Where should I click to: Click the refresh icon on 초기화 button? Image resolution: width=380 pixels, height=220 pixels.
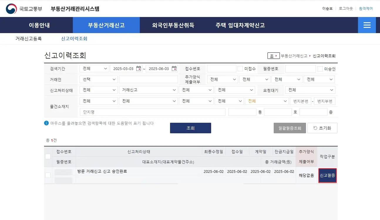tap(315, 128)
